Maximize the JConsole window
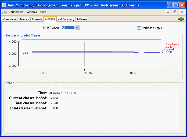The width and height of the screenshot is (187, 137). [x=176, y=5]
